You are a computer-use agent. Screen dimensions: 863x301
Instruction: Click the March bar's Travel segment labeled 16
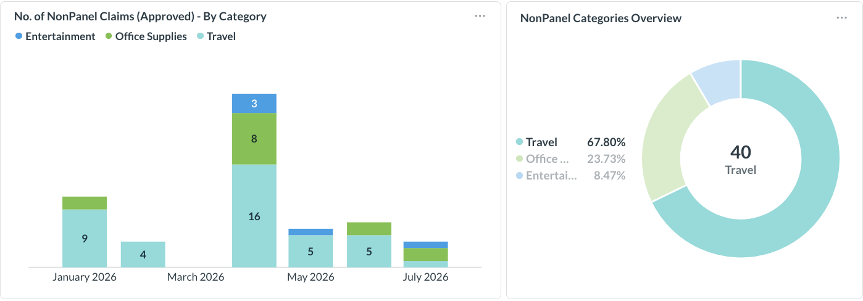(254, 216)
